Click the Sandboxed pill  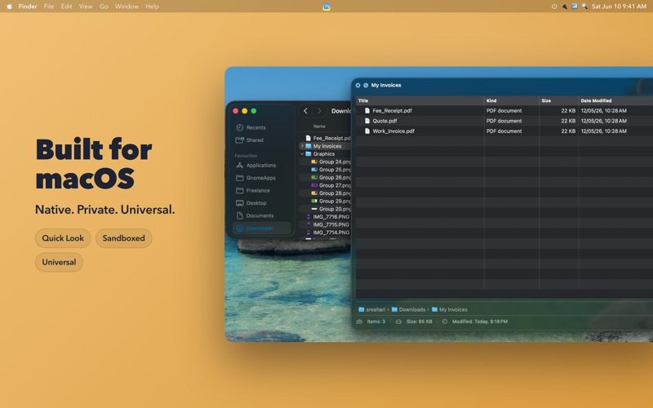124,238
